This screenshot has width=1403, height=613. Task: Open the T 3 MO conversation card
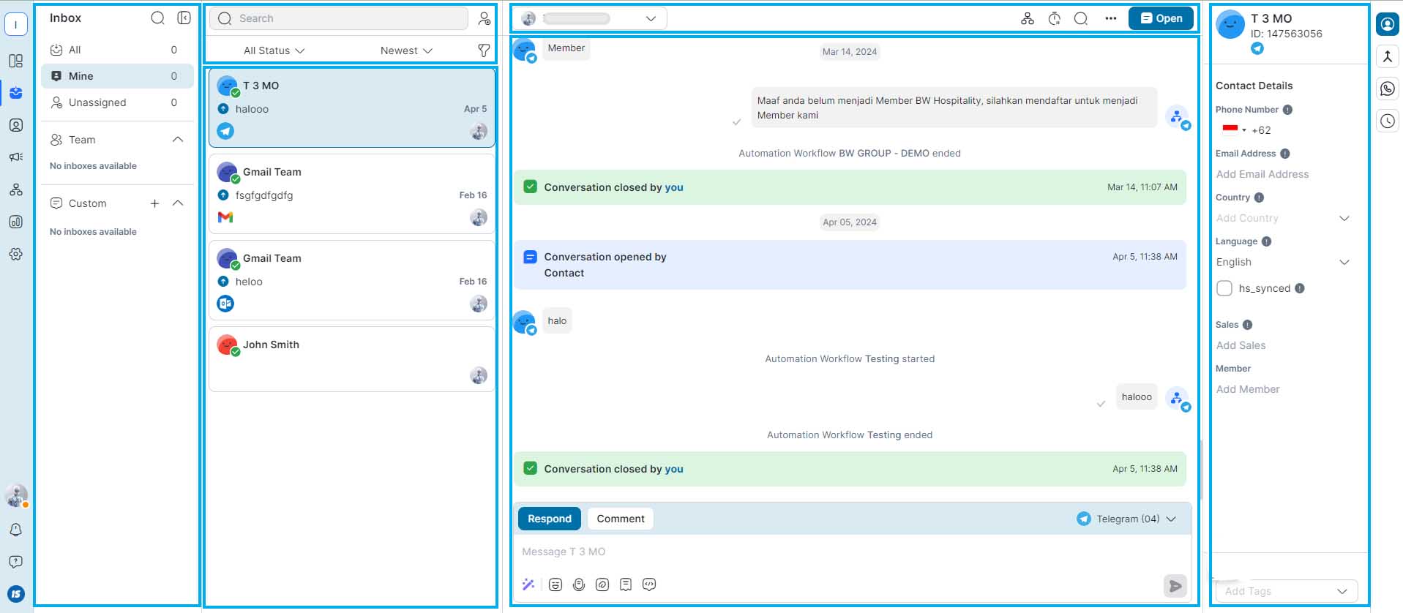coord(352,108)
